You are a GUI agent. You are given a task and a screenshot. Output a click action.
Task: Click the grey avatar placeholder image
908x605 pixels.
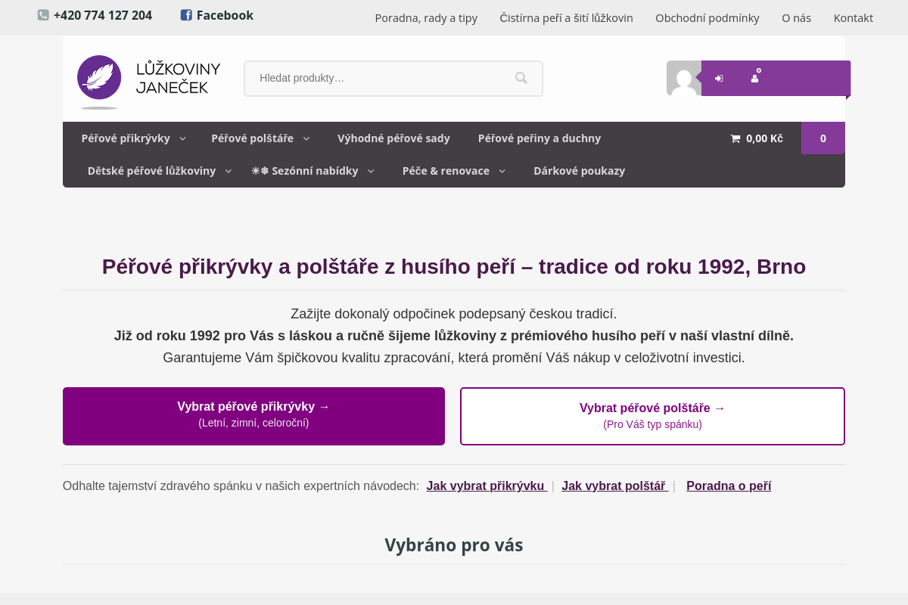(684, 78)
